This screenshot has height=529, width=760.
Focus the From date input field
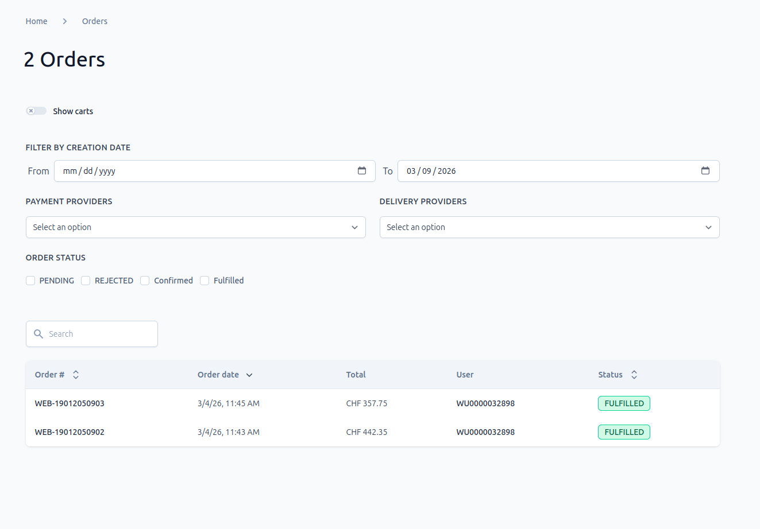coord(215,171)
